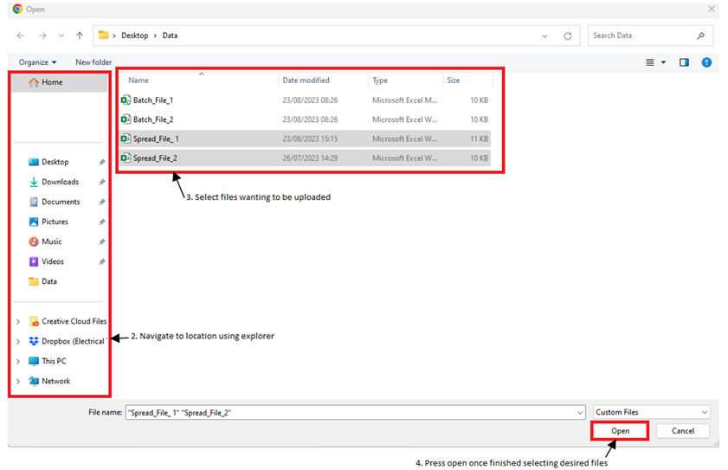Screen dimensions: 728x470
Task: Create a New folder
Action: point(93,62)
